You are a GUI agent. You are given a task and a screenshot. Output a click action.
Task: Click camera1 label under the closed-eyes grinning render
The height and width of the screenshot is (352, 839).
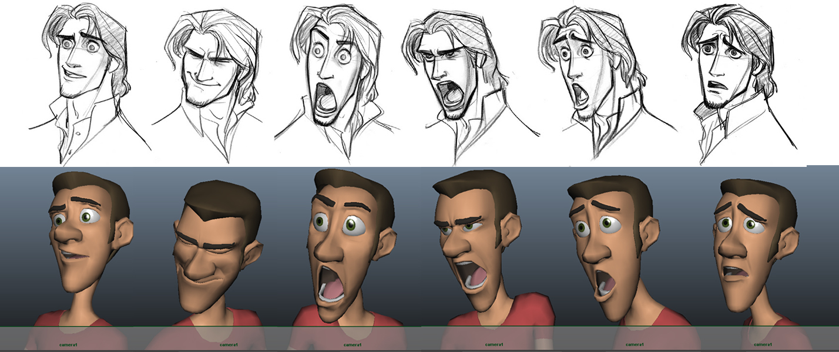228,345
